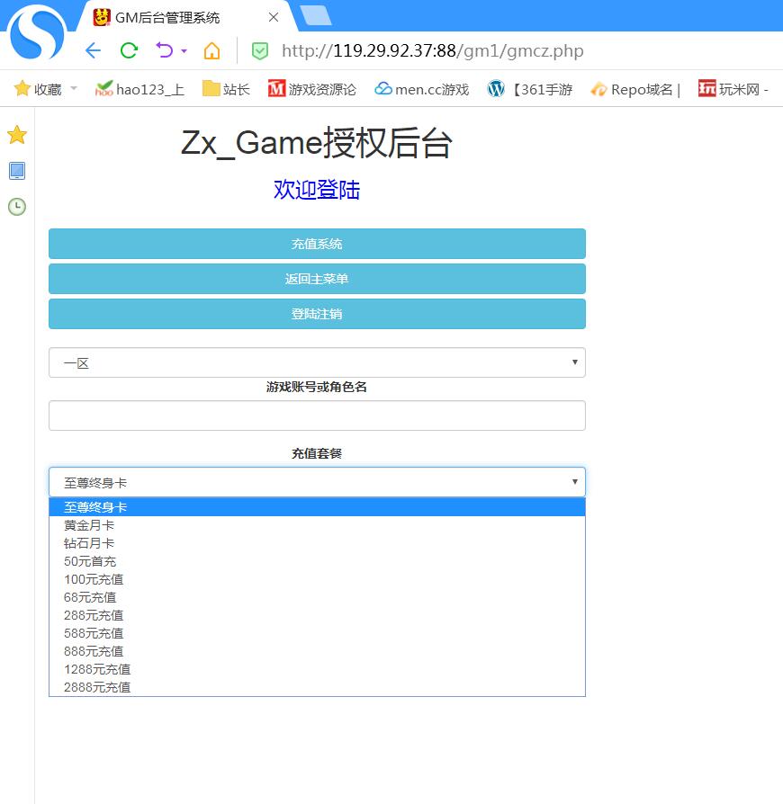Click 登陆注销 to log out

click(317, 314)
